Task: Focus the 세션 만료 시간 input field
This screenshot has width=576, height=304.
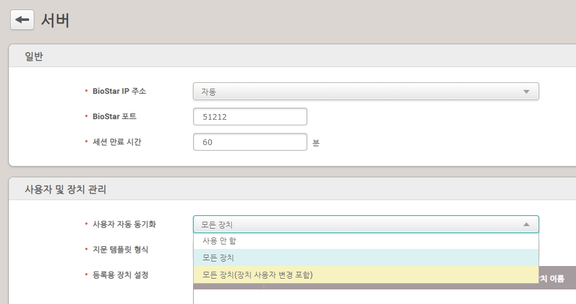Action: tap(250, 142)
